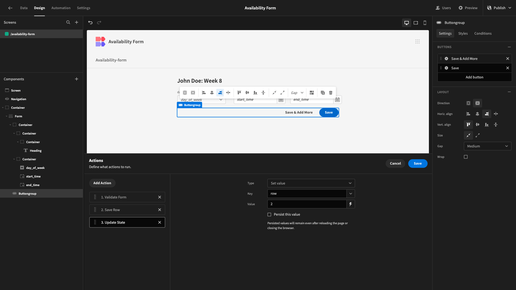This screenshot has width=516, height=290.
Task: Switch to the Conditions tab
Action: click(x=483, y=33)
